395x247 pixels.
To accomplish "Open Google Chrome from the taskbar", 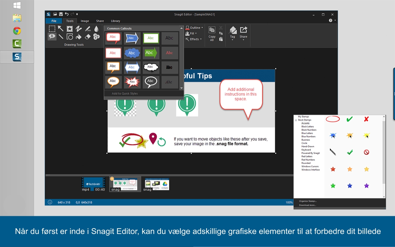I will click(x=17, y=31).
